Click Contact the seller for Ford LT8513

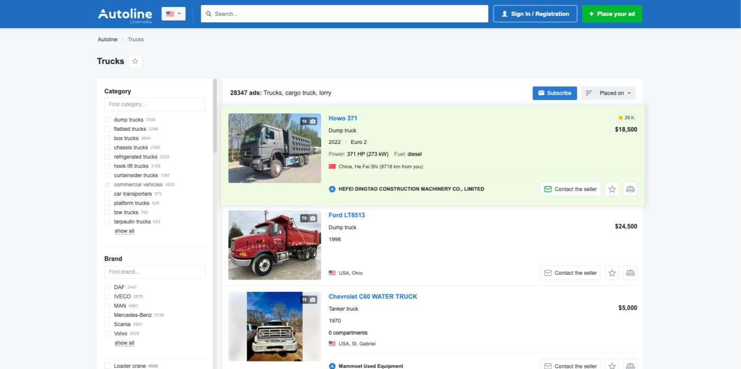coord(571,273)
